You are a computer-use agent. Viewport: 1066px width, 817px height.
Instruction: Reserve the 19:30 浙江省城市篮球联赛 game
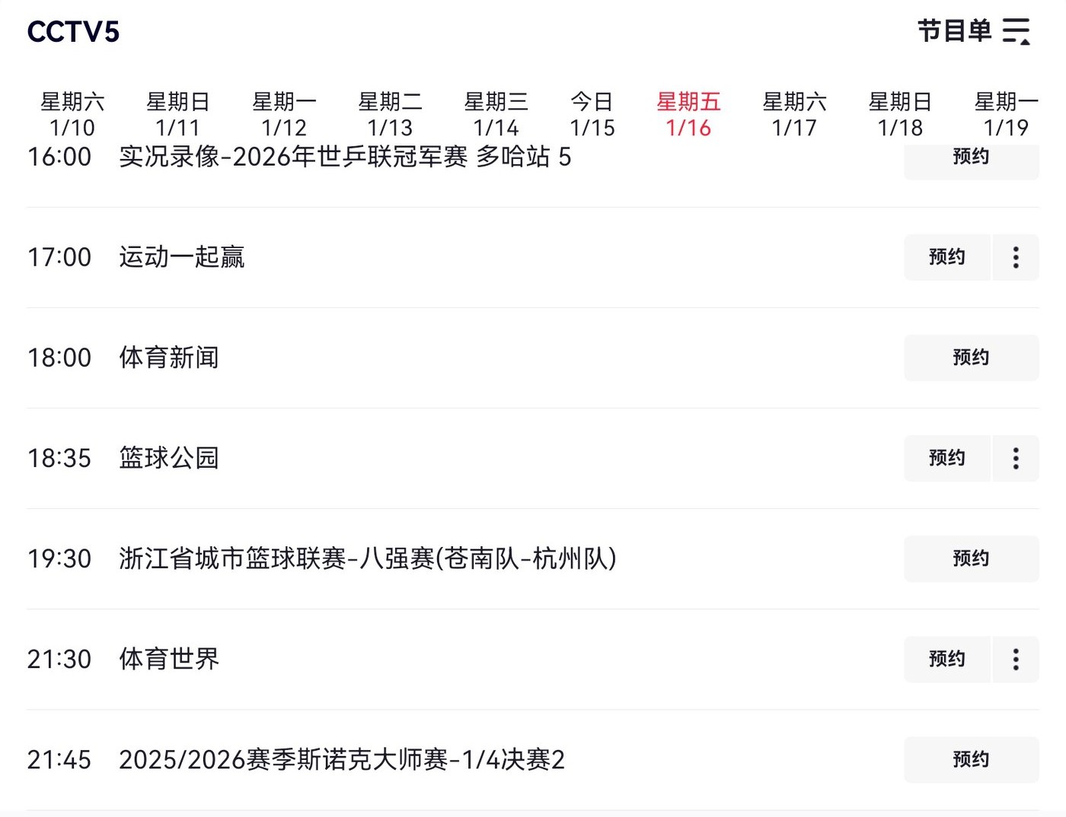[x=971, y=558]
